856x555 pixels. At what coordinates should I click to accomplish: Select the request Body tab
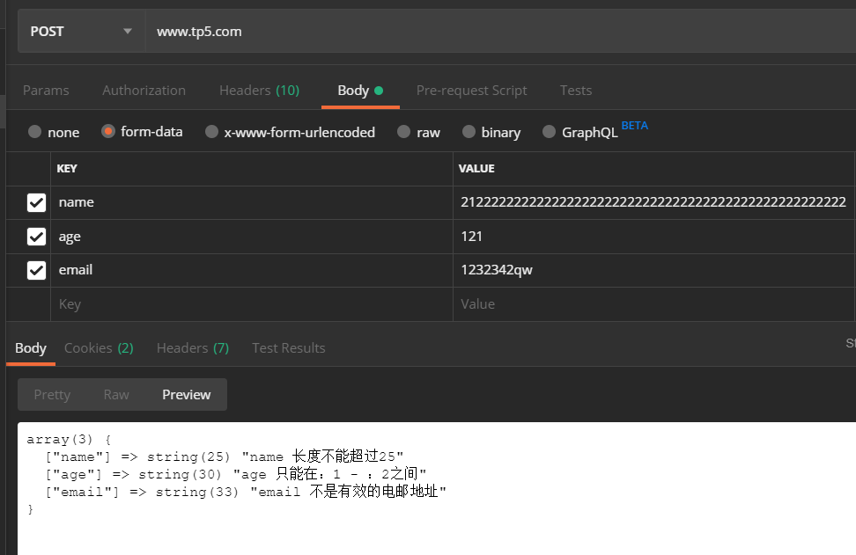click(x=360, y=91)
